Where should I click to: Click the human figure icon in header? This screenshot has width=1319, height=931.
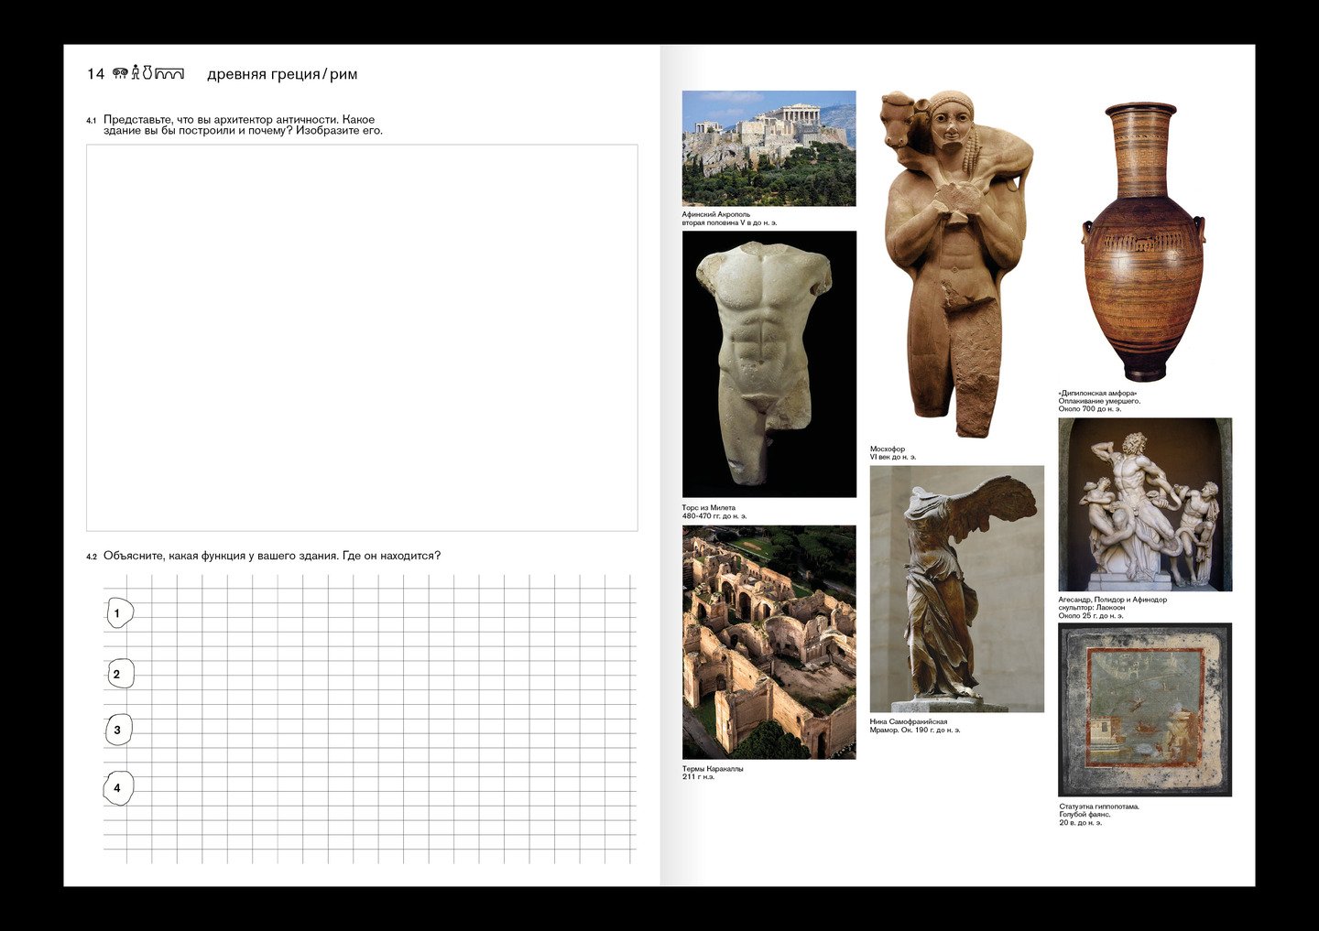(136, 72)
